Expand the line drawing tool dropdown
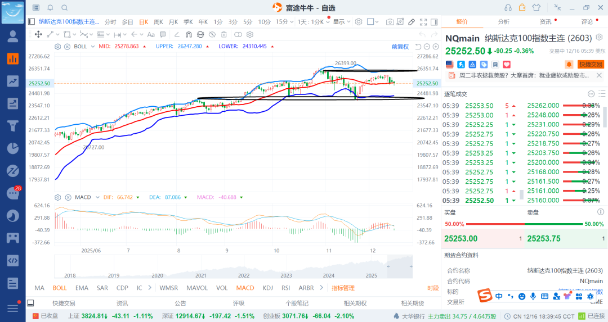Image resolution: width=608 pixels, height=322 pixels. [58, 34]
